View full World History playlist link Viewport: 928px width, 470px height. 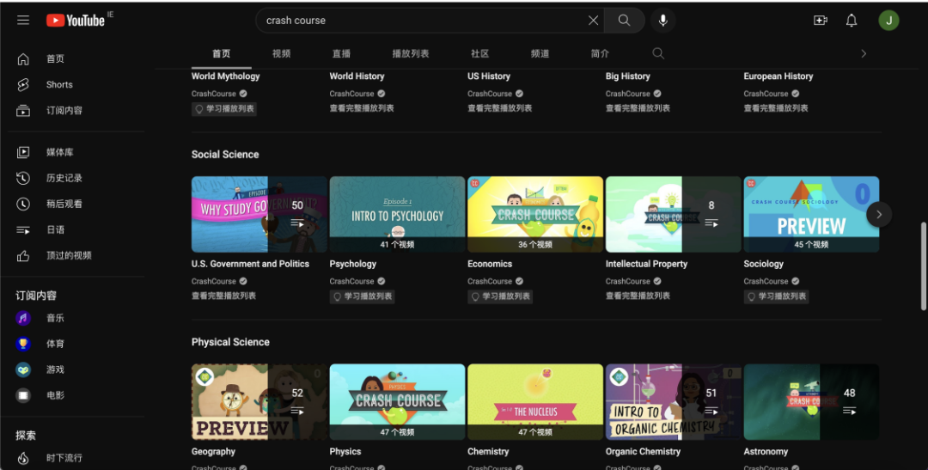click(362, 108)
